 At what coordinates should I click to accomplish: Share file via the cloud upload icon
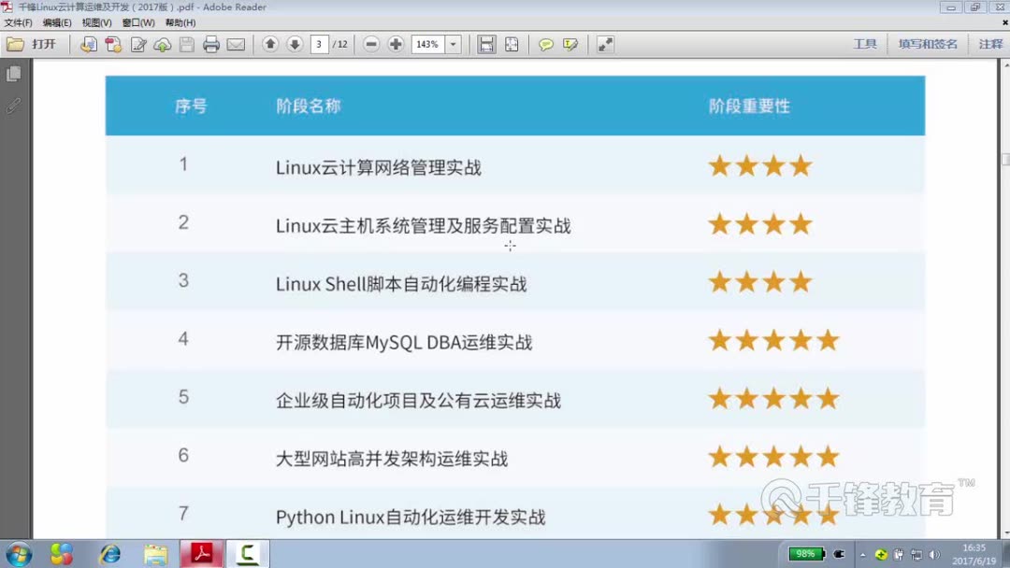pyautogui.click(x=162, y=43)
